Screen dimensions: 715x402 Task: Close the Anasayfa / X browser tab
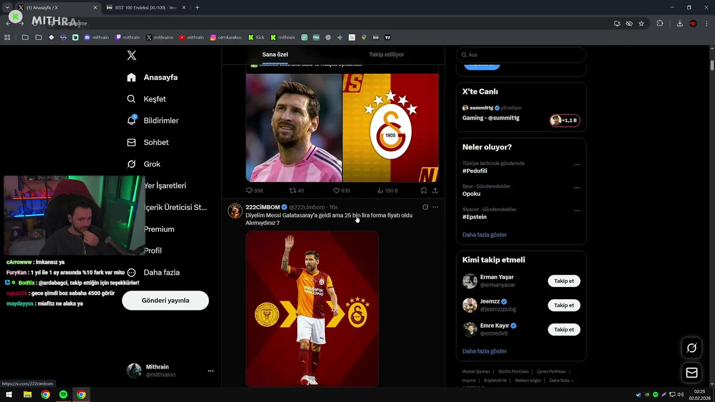coord(95,7)
